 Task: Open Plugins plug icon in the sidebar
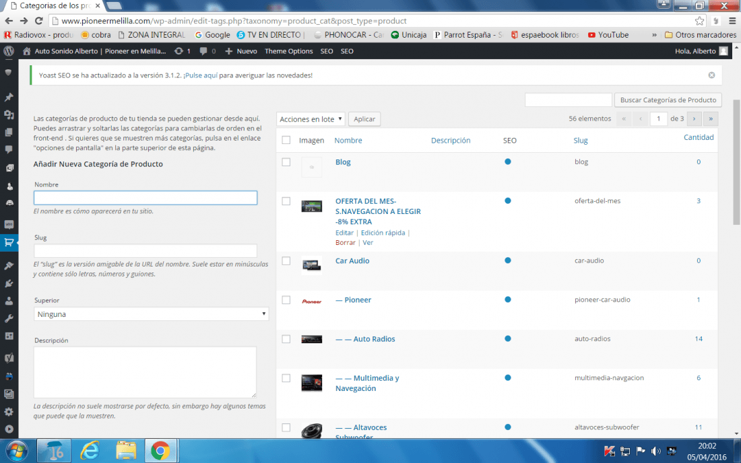click(9, 283)
